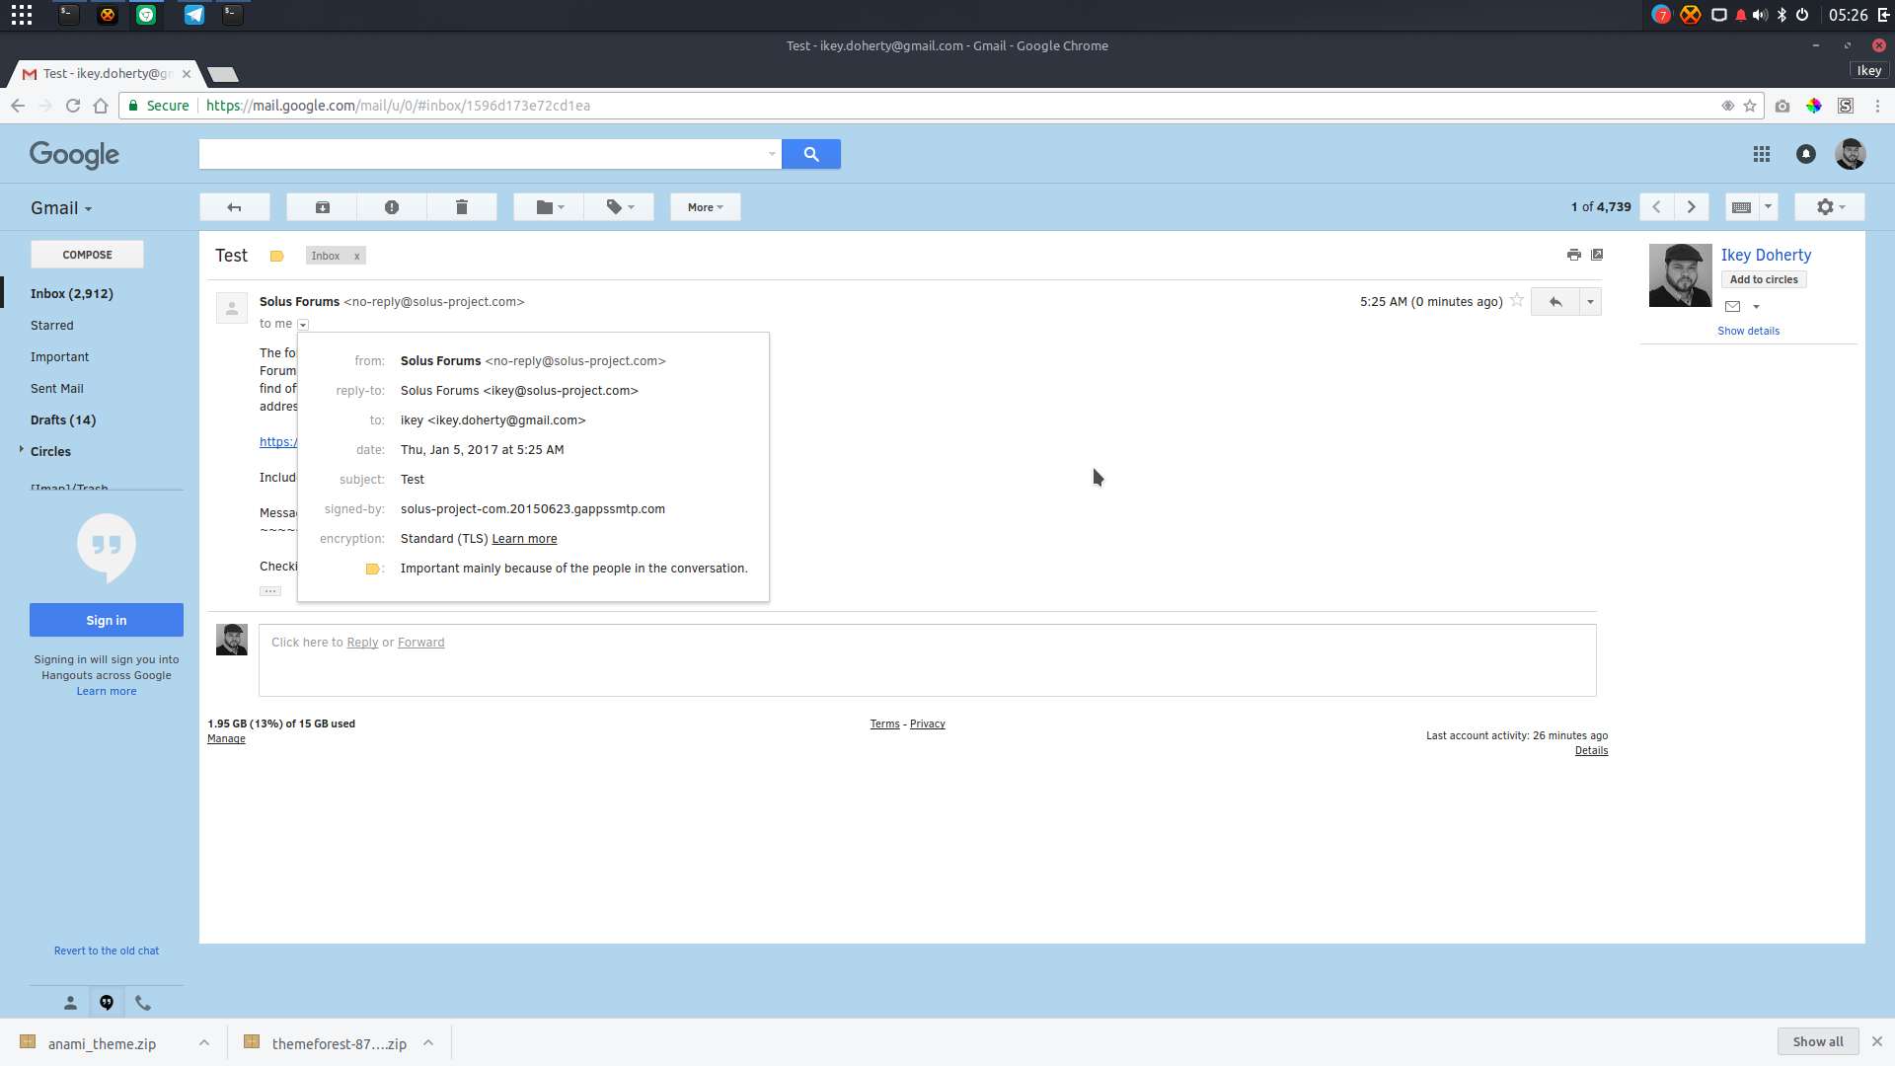1895x1066 pixels.
Task: Open the Labels tag dropdown
Action: coord(619,207)
